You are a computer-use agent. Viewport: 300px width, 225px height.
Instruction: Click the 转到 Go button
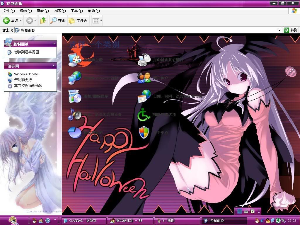291,30
